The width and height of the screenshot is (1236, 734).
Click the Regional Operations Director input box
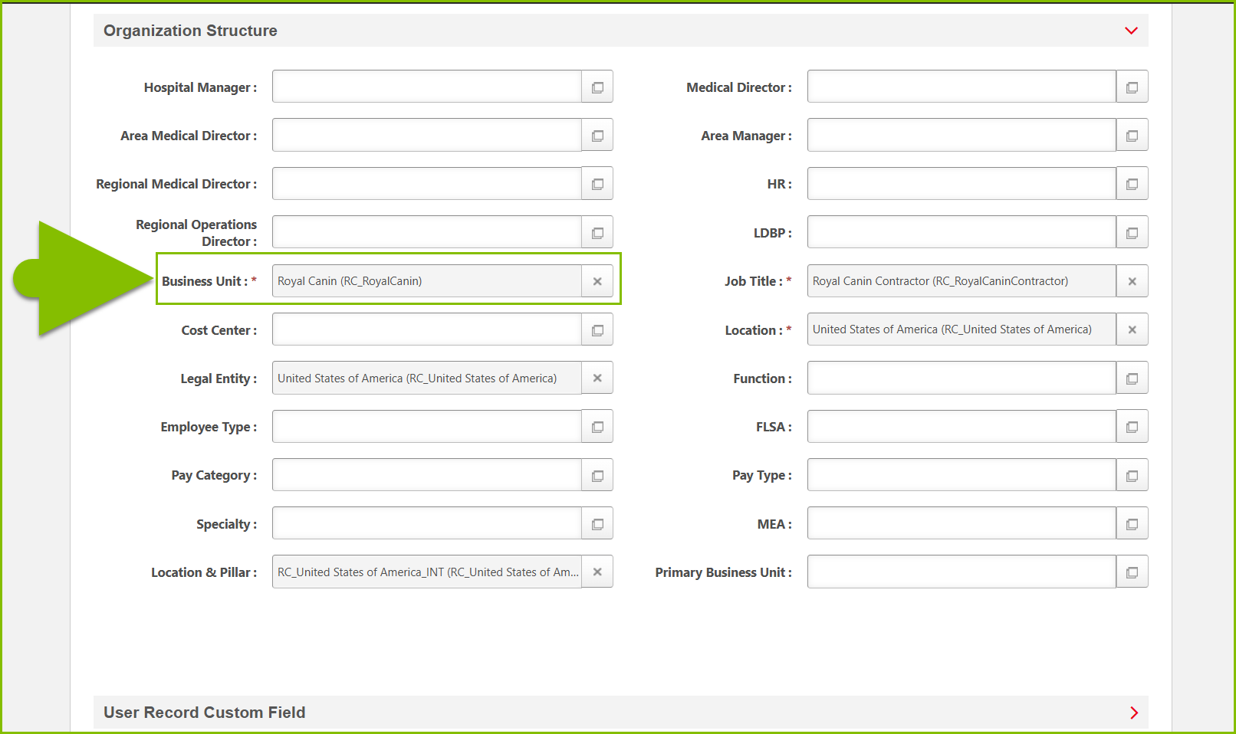click(426, 232)
